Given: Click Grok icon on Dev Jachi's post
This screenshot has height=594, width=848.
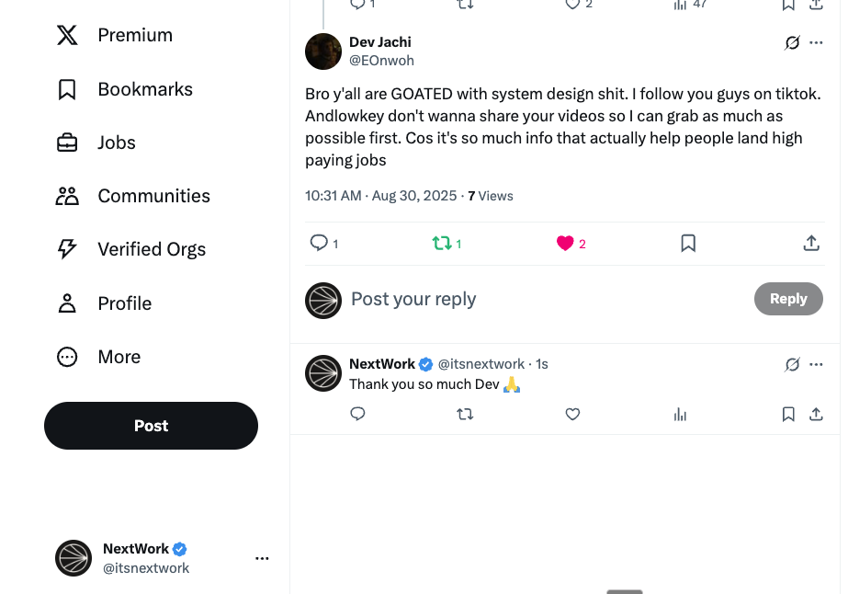Looking at the screenshot, I should pyautogui.click(x=792, y=43).
